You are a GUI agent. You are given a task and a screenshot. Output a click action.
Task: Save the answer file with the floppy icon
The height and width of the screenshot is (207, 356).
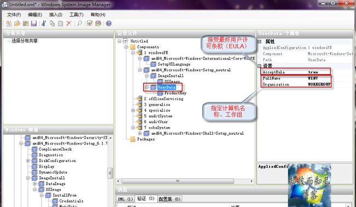point(34,23)
